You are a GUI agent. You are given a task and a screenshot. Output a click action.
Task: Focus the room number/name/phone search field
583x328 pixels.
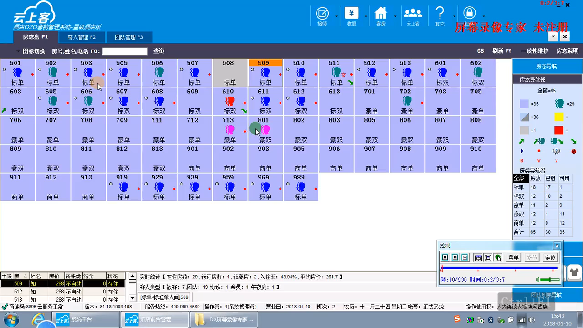125,51
